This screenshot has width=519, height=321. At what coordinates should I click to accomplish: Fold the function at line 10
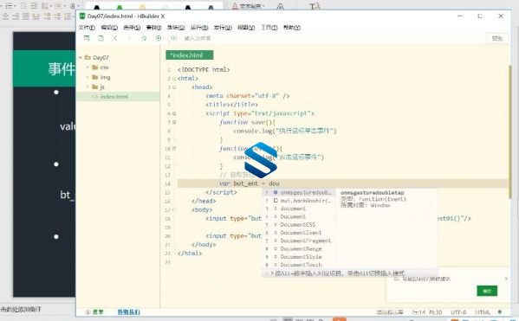174,149
